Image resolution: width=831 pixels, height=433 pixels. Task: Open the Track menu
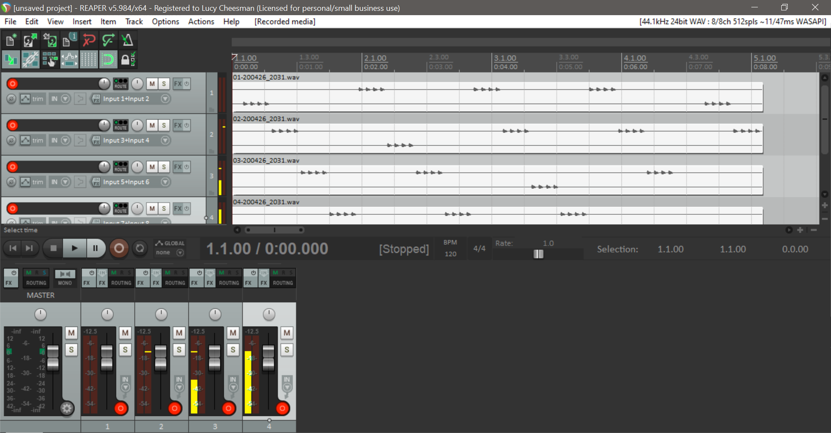[134, 22]
